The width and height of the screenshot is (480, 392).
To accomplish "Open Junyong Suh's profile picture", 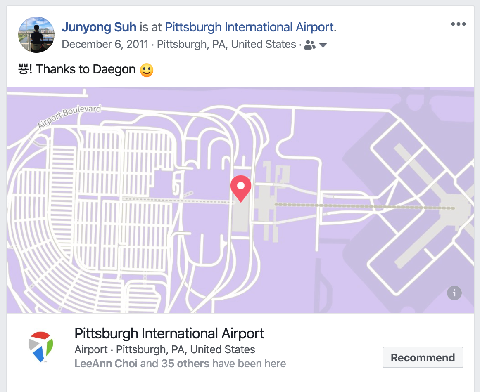I will click(36, 35).
